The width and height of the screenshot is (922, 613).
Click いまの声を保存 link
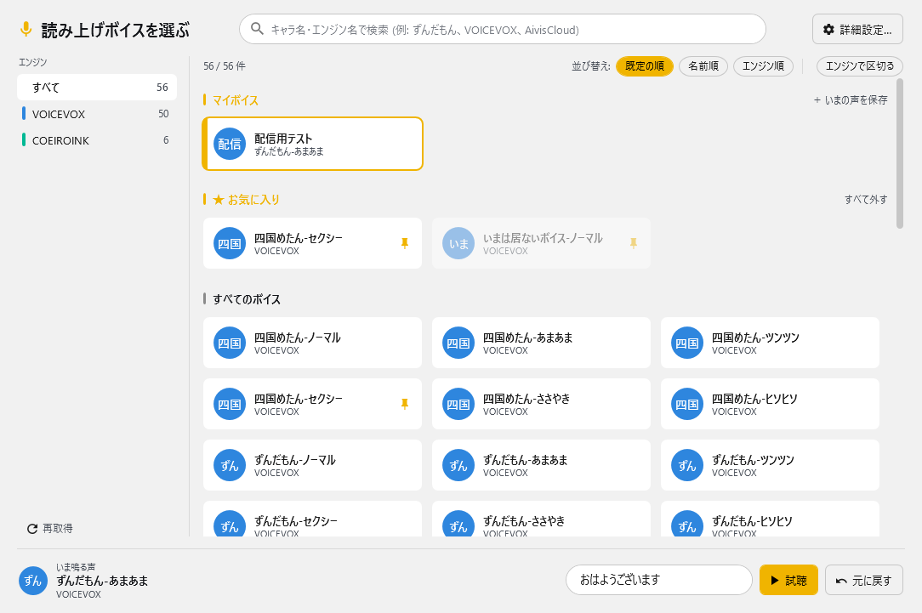tap(851, 100)
